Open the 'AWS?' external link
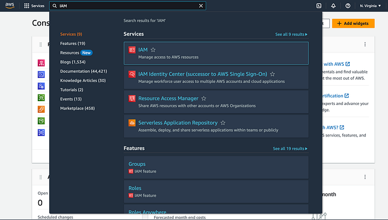 (333, 128)
